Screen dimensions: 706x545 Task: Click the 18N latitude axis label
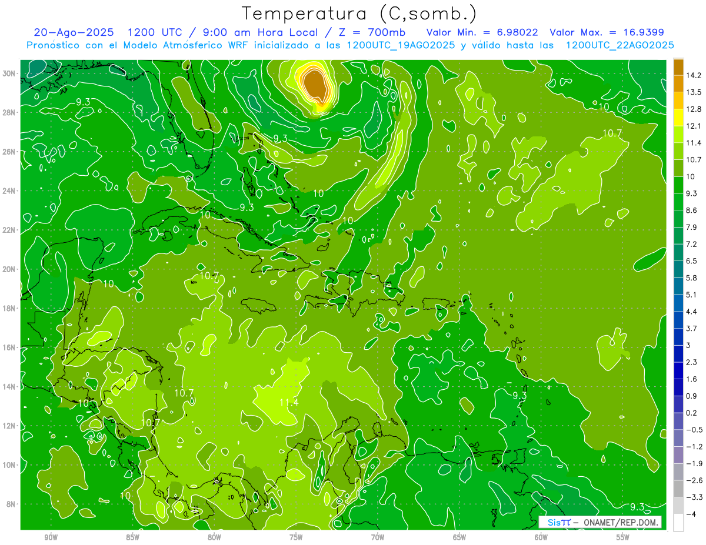coord(9,308)
